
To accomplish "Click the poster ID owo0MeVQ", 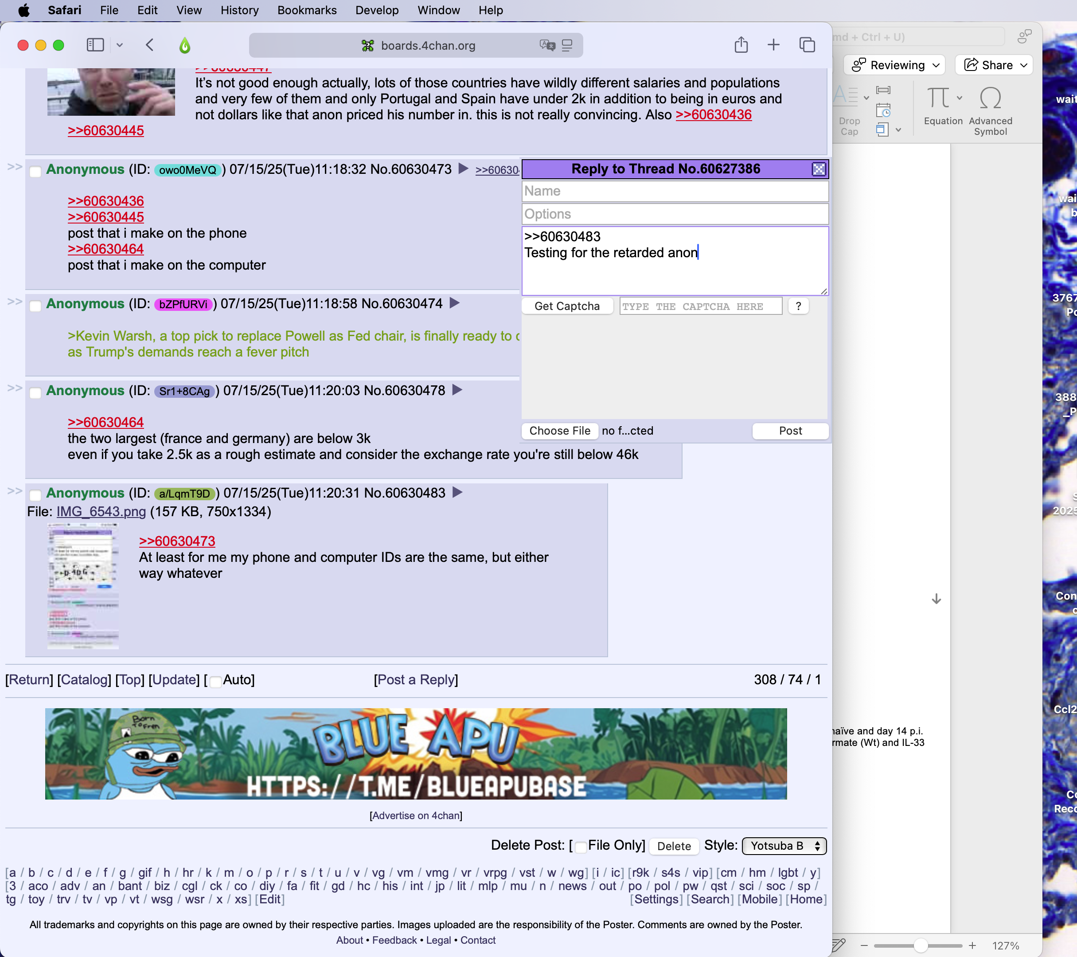I will [x=187, y=170].
